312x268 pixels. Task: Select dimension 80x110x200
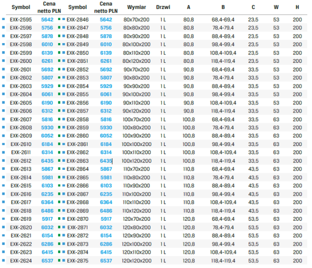[136, 53]
